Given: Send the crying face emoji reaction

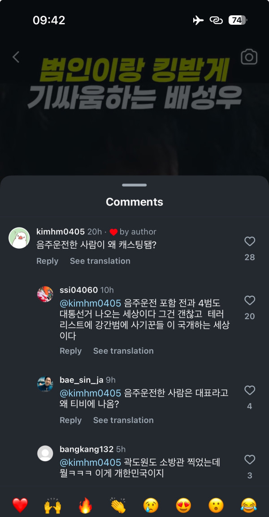Looking at the screenshot, I should pos(151,505).
